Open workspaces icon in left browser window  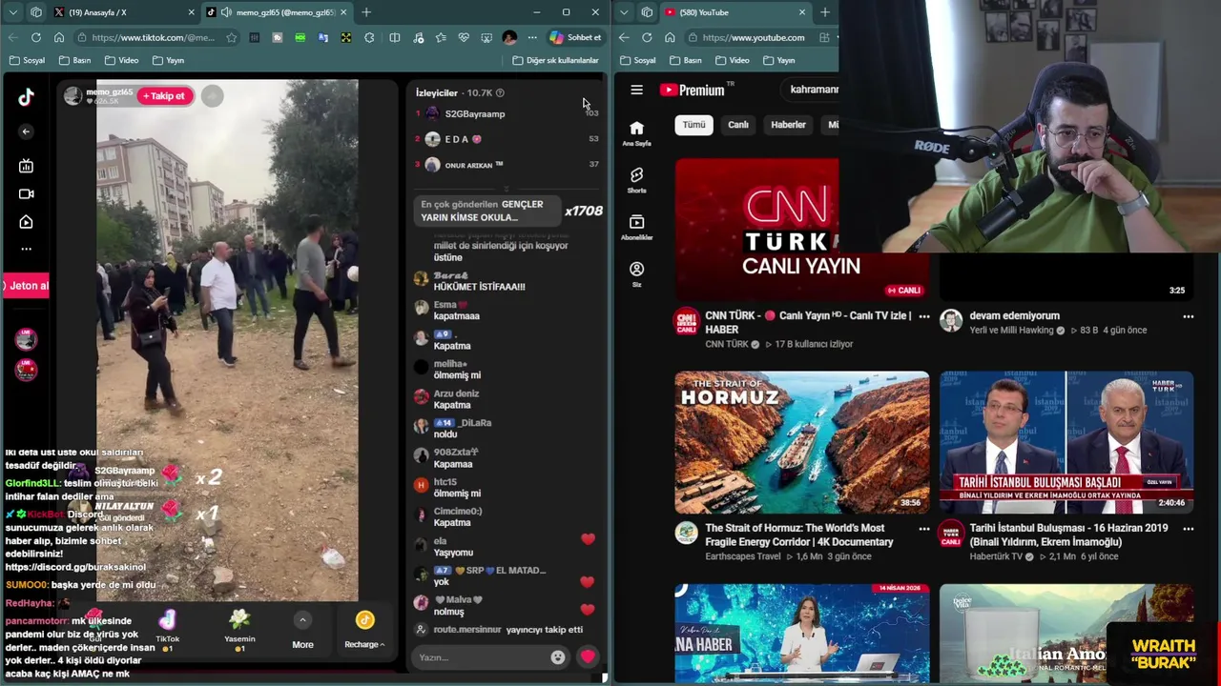36,12
